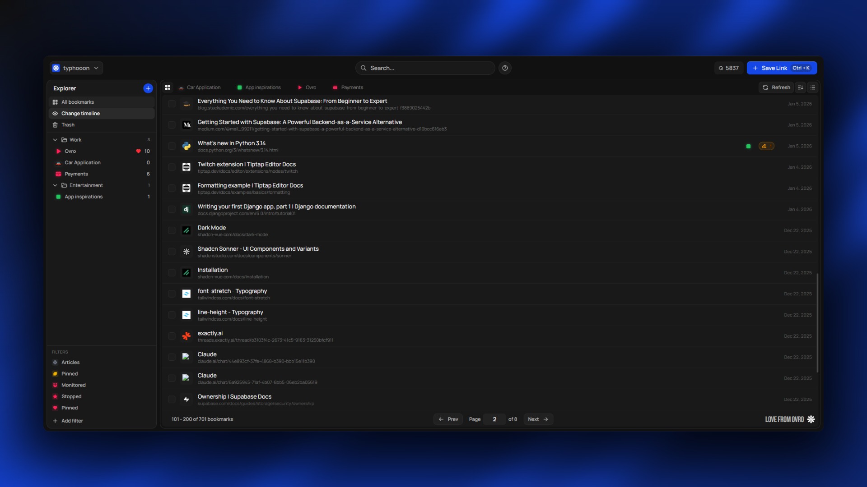Click the green color tag on Python 3.14 row
867x487 pixels.
748,146
